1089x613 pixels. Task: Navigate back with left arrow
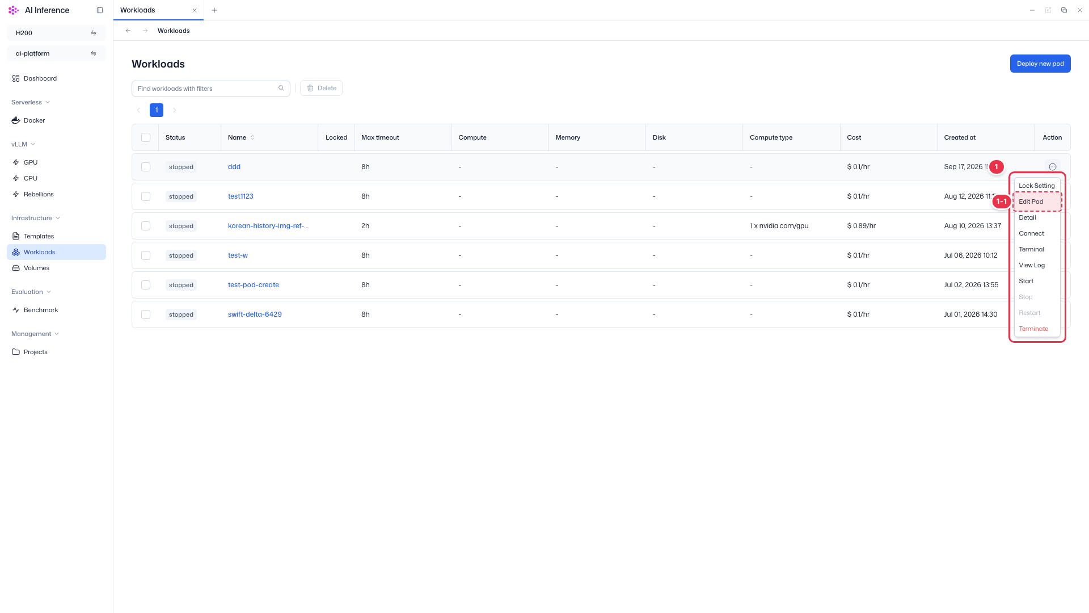point(128,31)
